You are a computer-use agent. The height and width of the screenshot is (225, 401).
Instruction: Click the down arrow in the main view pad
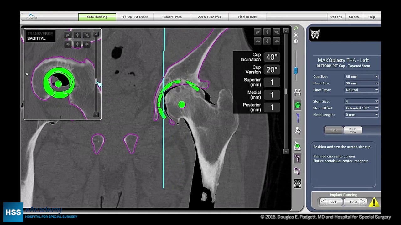point(267,41)
